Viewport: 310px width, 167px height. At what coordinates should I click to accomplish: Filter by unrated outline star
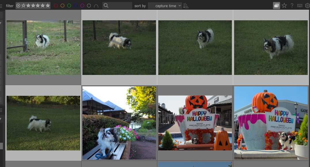(23, 5)
